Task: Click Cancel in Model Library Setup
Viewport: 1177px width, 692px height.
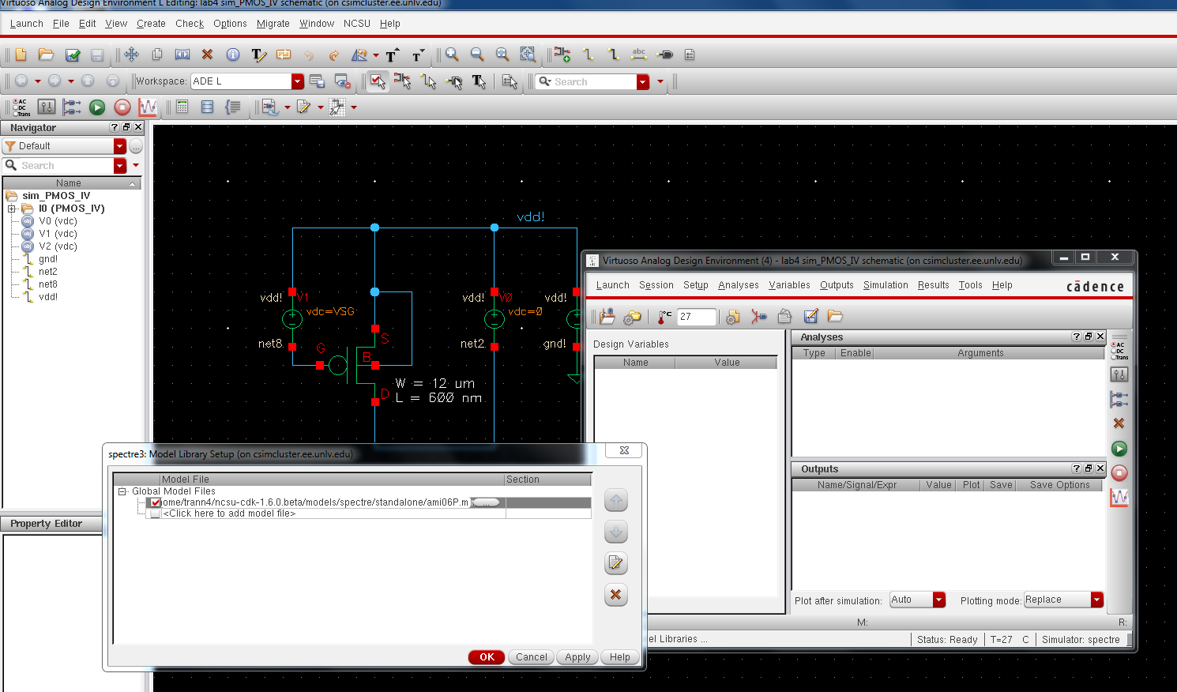Action: [532, 657]
